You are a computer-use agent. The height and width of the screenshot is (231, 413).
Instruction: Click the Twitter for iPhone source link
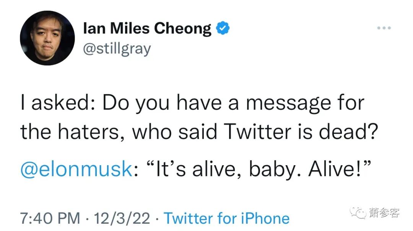tap(227, 218)
